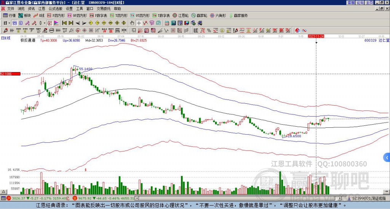The height and width of the screenshot is (209, 390).
Task: Click Shenzhen index 9675.92 status entry
Action: click(x=104, y=198)
